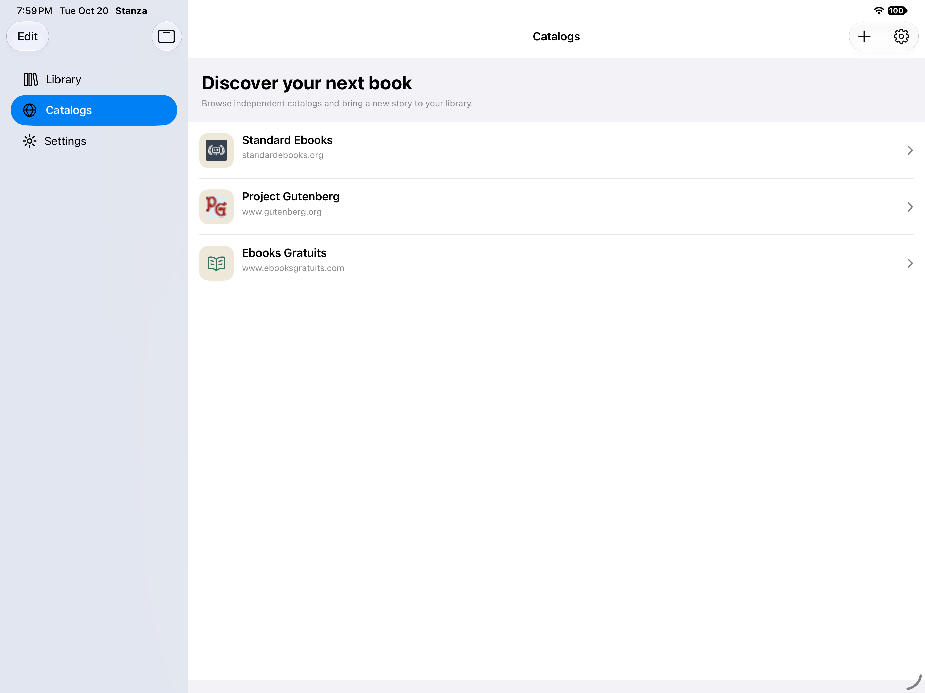Add a new catalog with plus icon
This screenshot has height=693, width=925.
click(864, 36)
